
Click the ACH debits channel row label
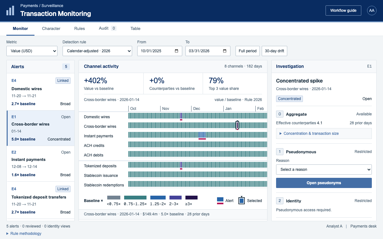click(94, 155)
